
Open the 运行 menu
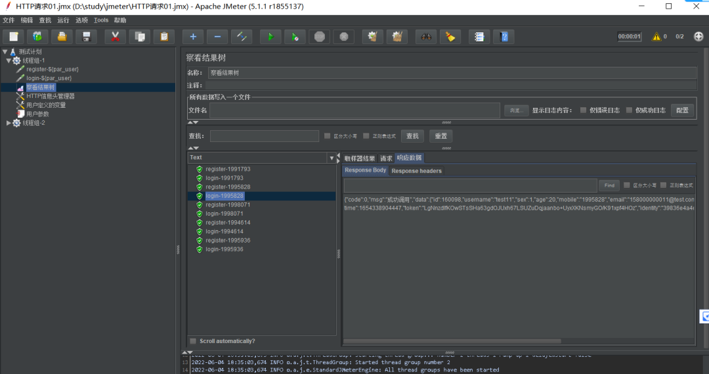[x=63, y=20]
